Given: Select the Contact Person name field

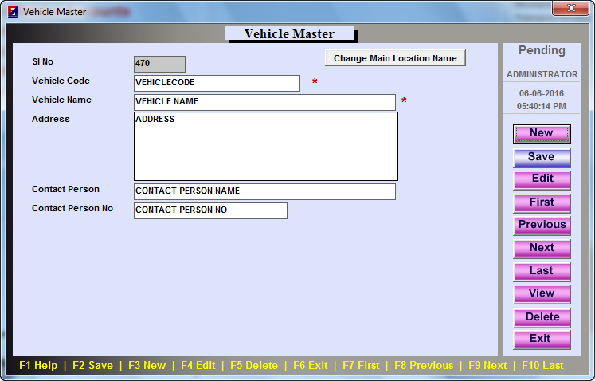Looking at the screenshot, I should [x=264, y=191].
